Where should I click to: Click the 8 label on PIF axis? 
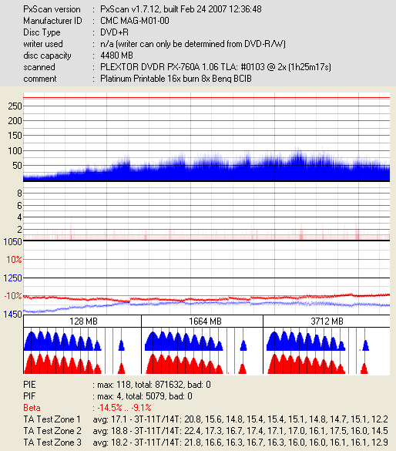19,193
